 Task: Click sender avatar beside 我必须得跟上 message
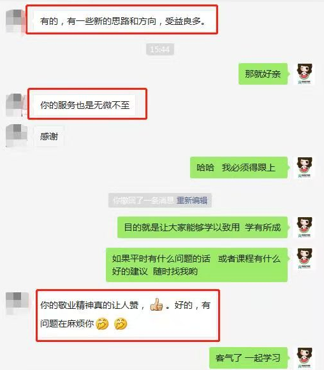point(304,167)
